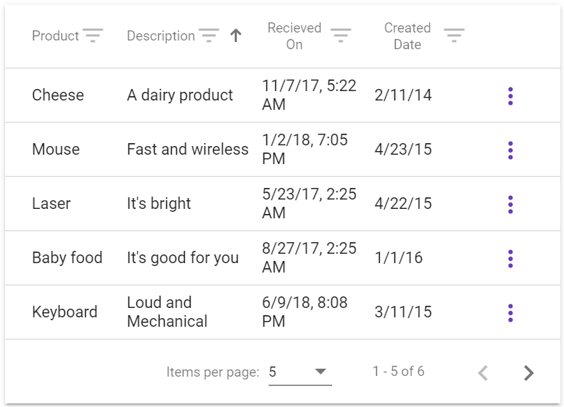Sort by the Recieved On header
Image resolution: width=564 pixels, height=407 pixels.
coord(294,36)
